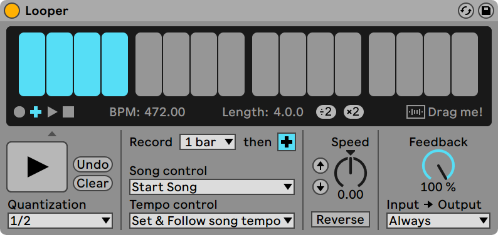
Task: Toggle the overdub-after-recording plus button
Action: pos(287,142)
